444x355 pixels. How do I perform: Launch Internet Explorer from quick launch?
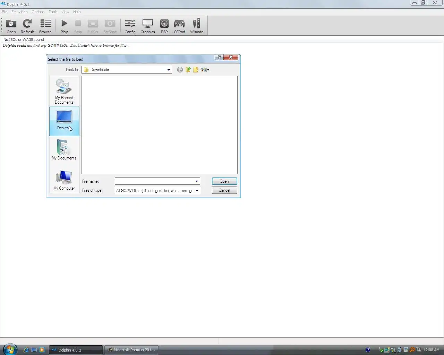click(26, 350)
